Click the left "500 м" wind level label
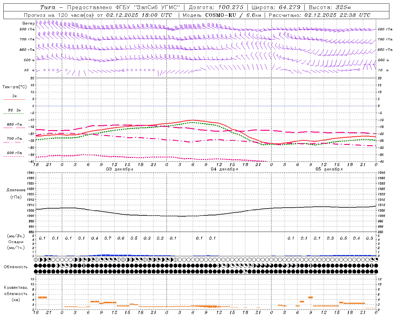The height and width of the screenshot is (315, 394). pos(29,60)
